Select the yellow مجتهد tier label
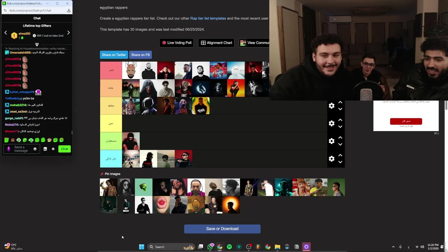448x252 pixels. click(111, 106)
